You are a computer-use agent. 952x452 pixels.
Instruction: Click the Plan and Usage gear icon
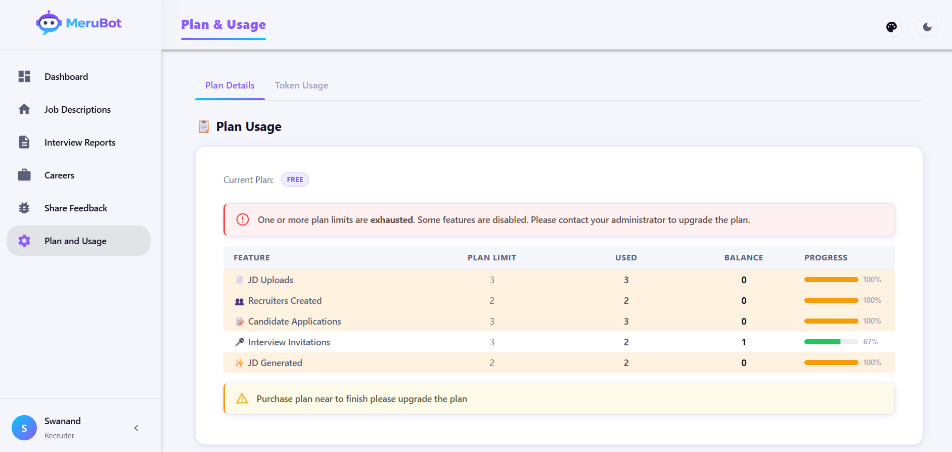[24, 241]
